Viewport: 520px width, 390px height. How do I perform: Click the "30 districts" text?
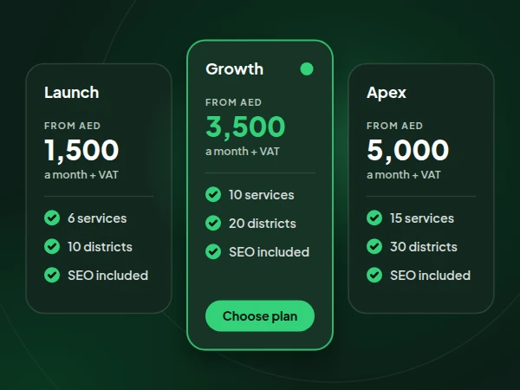tap(424, 247)
